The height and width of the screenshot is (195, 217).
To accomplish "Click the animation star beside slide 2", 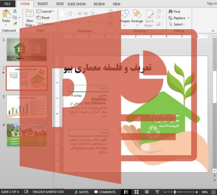I will point(3,72).
